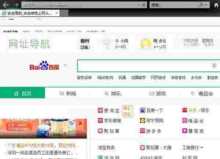Screen dimensions: 220x159
Task: Switch to the 游戏 tab
Action: (x=158, y=94)
